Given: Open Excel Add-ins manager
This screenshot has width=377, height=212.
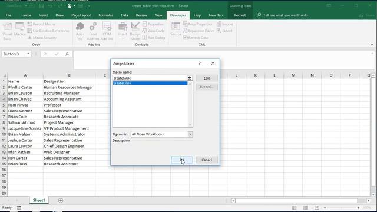Looking at the screenshot, I should (93, 31).
